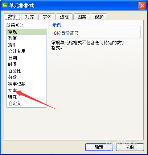Confirm with the 确定 button
Screen dimensions: 148x155
pos(99,147)
